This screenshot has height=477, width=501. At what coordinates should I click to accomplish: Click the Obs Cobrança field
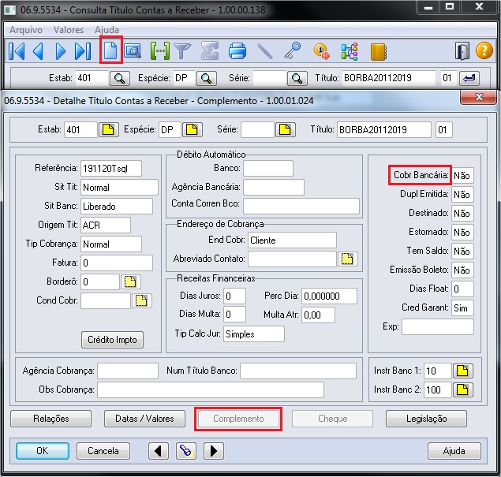(x=211, y=389)
